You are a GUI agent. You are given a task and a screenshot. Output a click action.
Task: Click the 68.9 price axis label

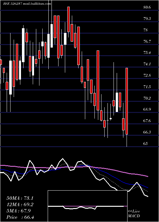(147, 109)
